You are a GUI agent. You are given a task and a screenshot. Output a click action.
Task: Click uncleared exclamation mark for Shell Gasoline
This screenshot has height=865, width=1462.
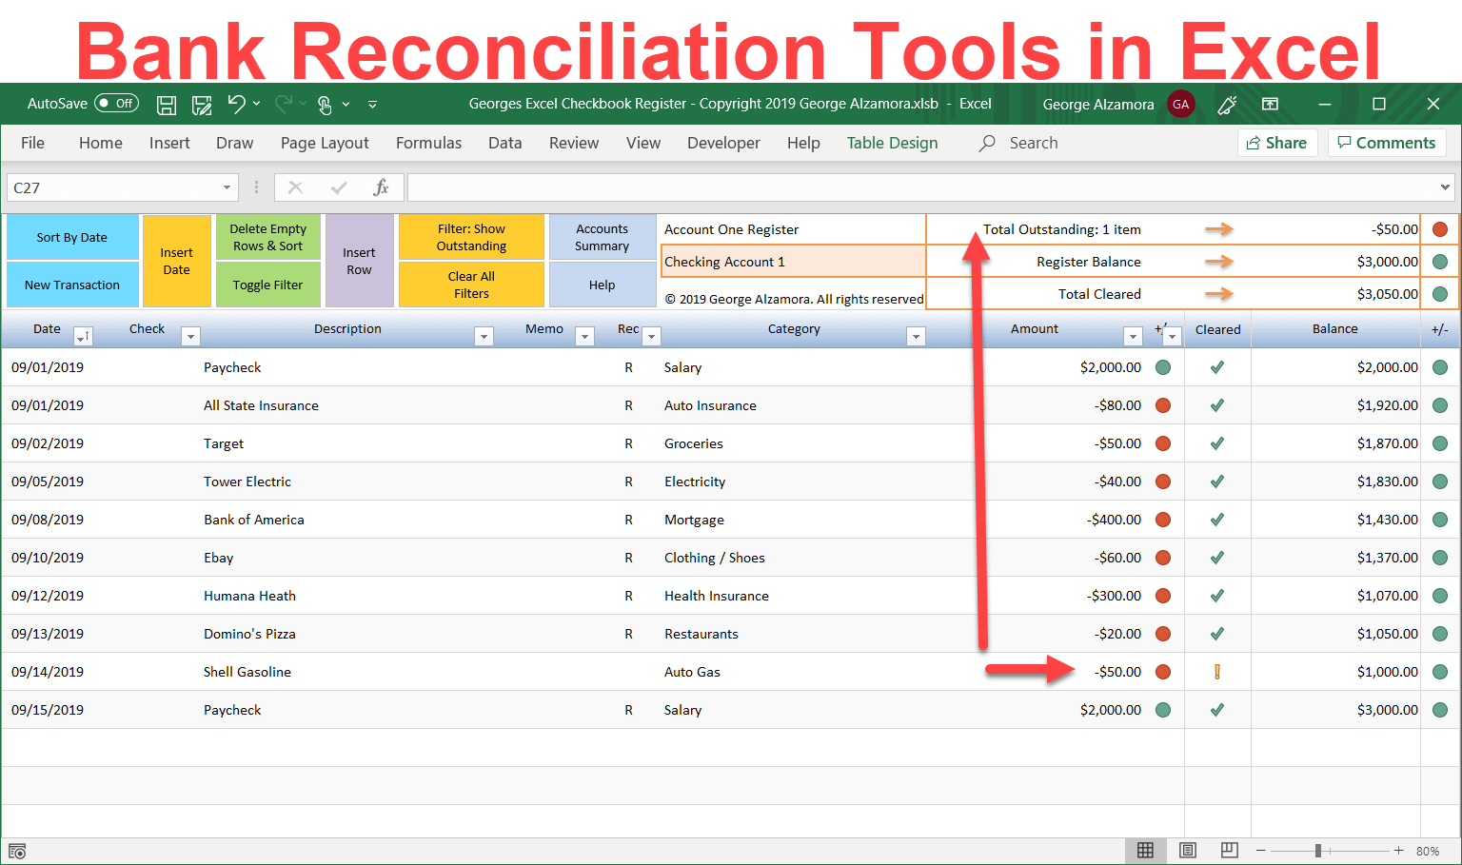(x=1216, y=672)
